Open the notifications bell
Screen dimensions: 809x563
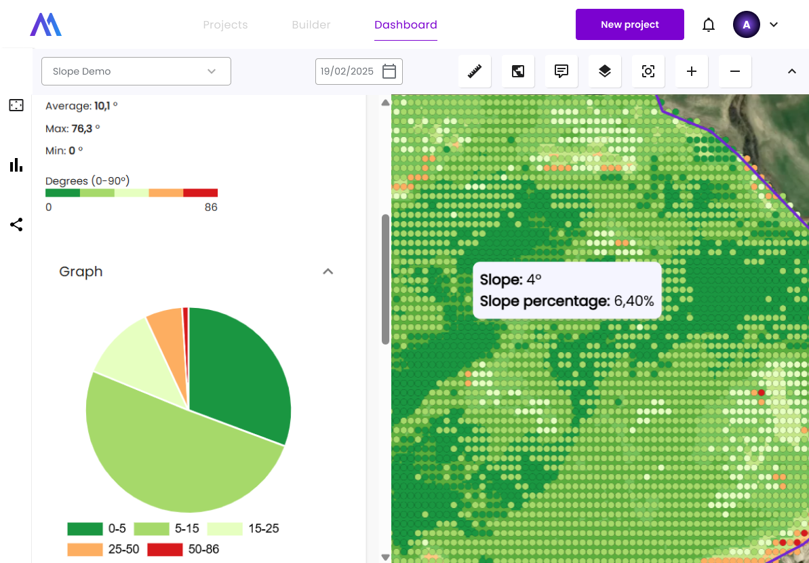[x=709, y=25]
